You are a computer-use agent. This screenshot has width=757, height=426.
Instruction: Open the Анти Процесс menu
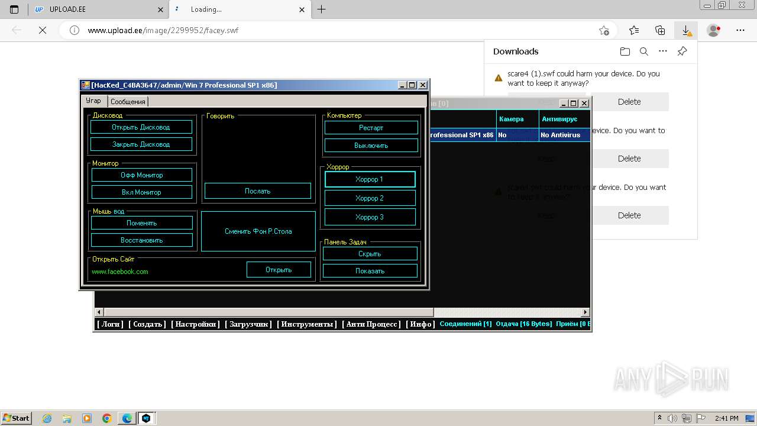(372, 324)
